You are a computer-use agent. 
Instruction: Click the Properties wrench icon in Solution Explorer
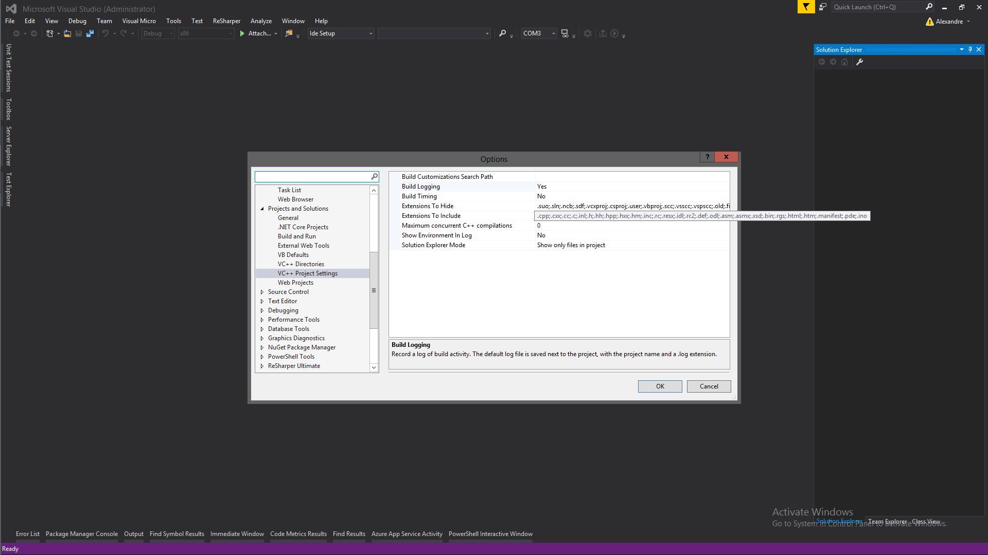pyautogui.click(x=860, y=62)
